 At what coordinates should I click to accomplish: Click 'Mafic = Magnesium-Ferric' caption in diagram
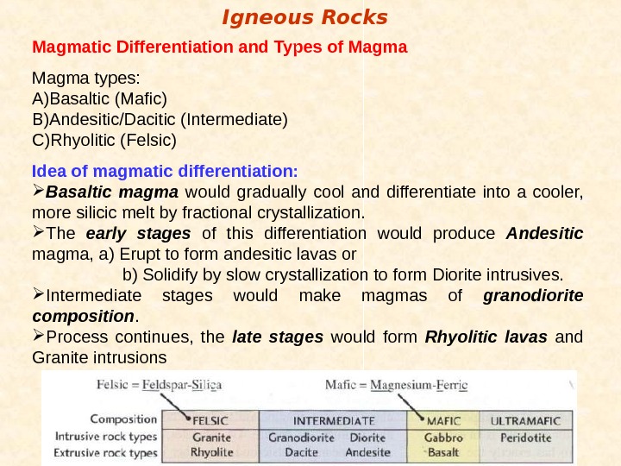tap(397, 385)
